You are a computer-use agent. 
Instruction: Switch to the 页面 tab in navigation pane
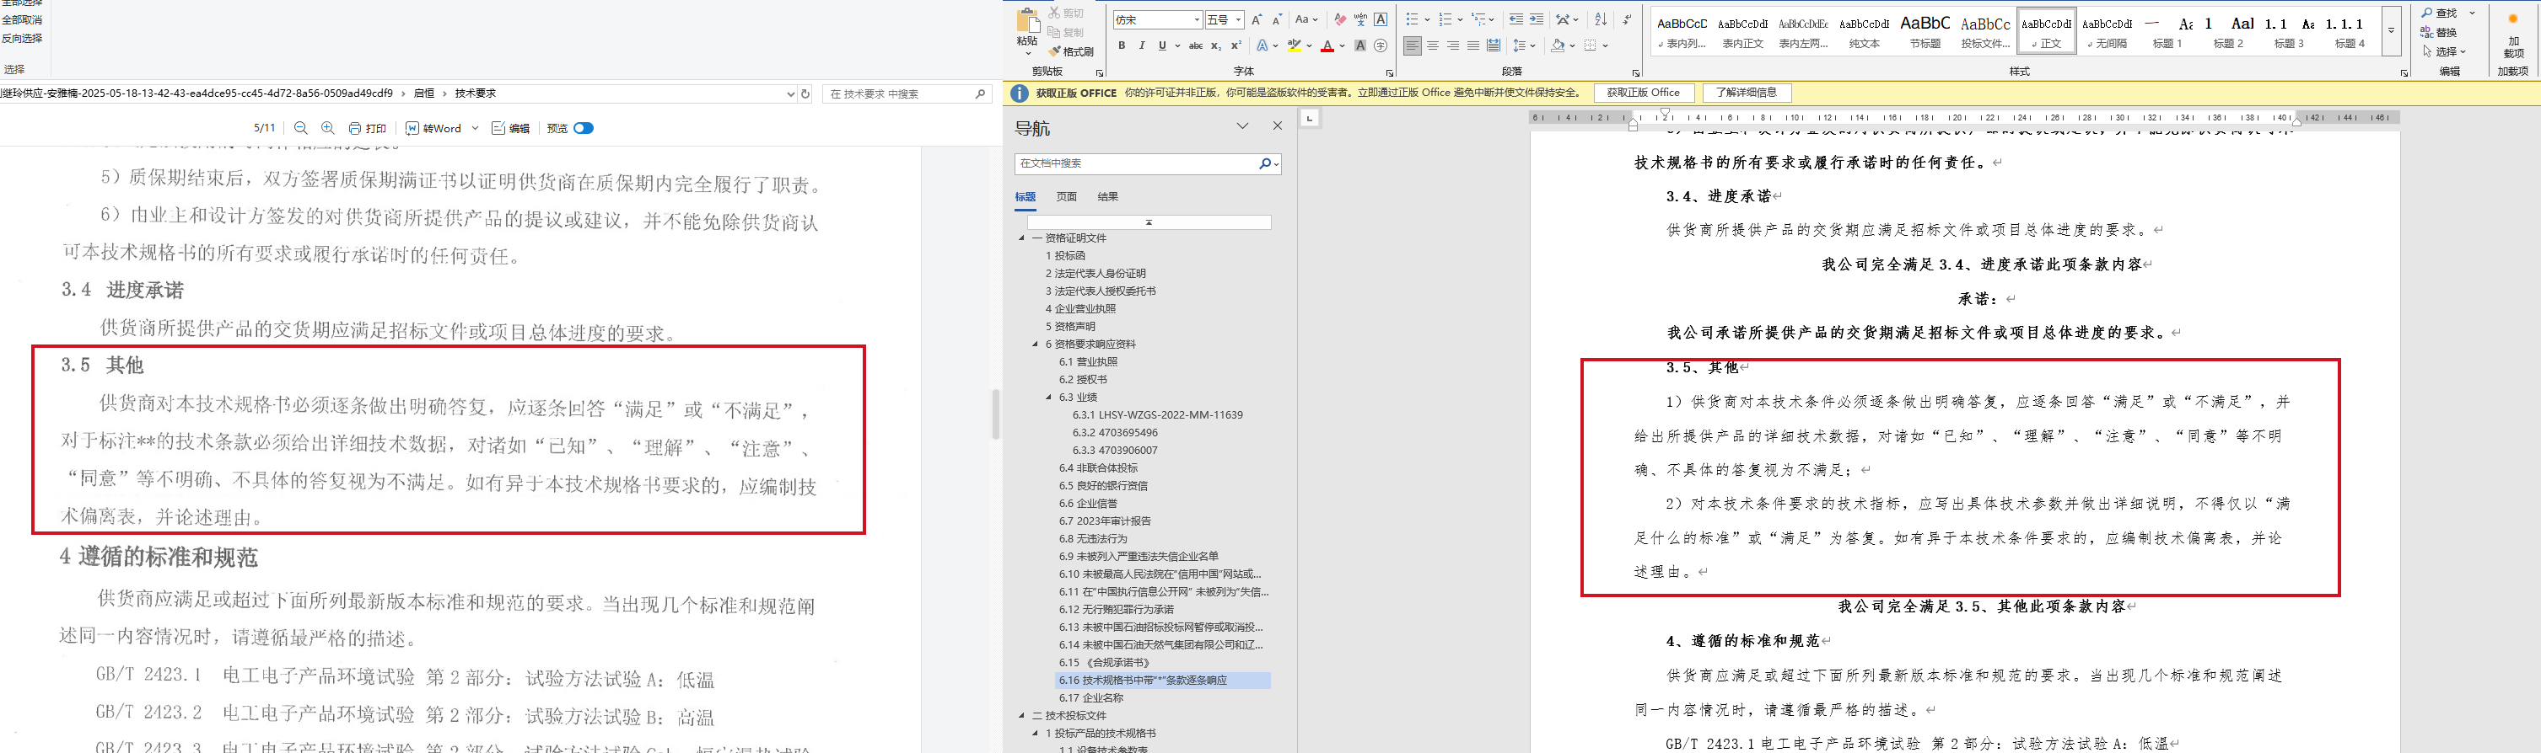[1068, 197]
